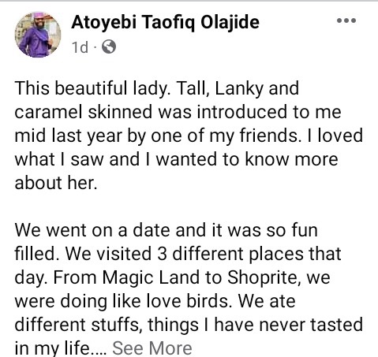Click the 1d post timestamp
This screenshot has height=357, width=378.
80,47
